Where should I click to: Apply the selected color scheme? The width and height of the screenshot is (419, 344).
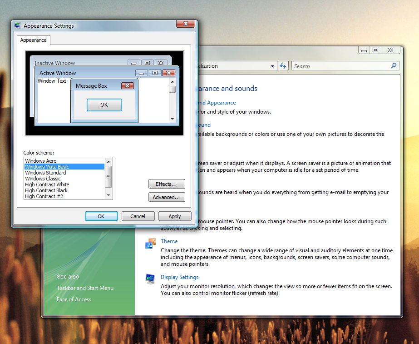(x=175, y=216)
